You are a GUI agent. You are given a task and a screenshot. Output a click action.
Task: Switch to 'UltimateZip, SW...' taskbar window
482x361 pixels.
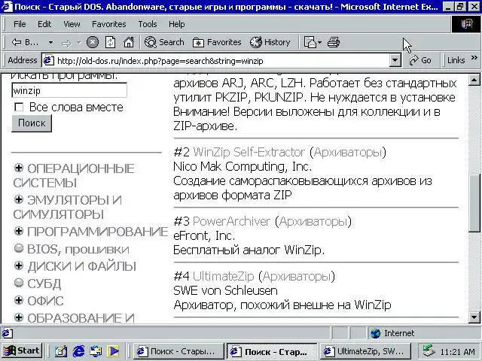(x=366, y=351)
